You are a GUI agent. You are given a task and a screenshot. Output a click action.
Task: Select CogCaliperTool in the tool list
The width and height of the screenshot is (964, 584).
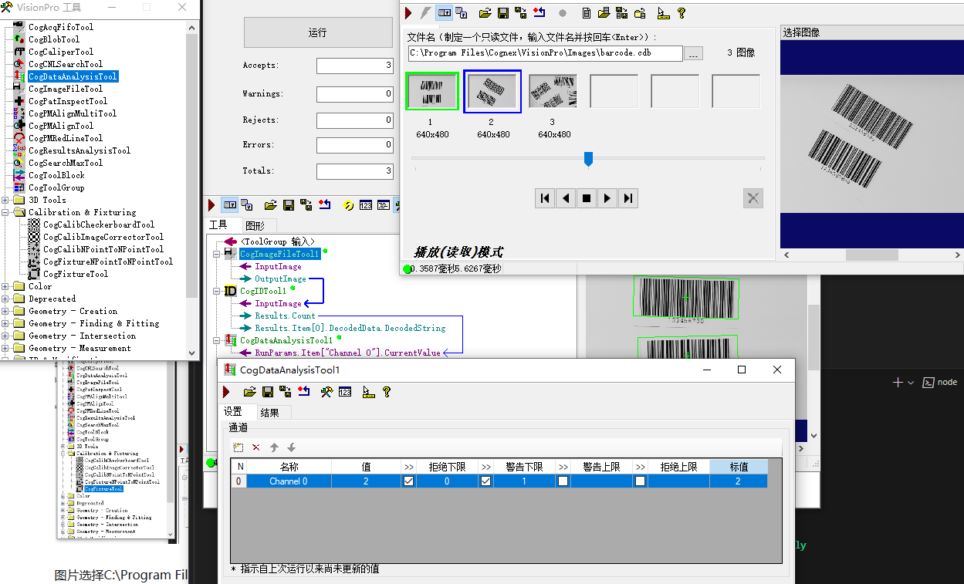[x=61, y=52]
